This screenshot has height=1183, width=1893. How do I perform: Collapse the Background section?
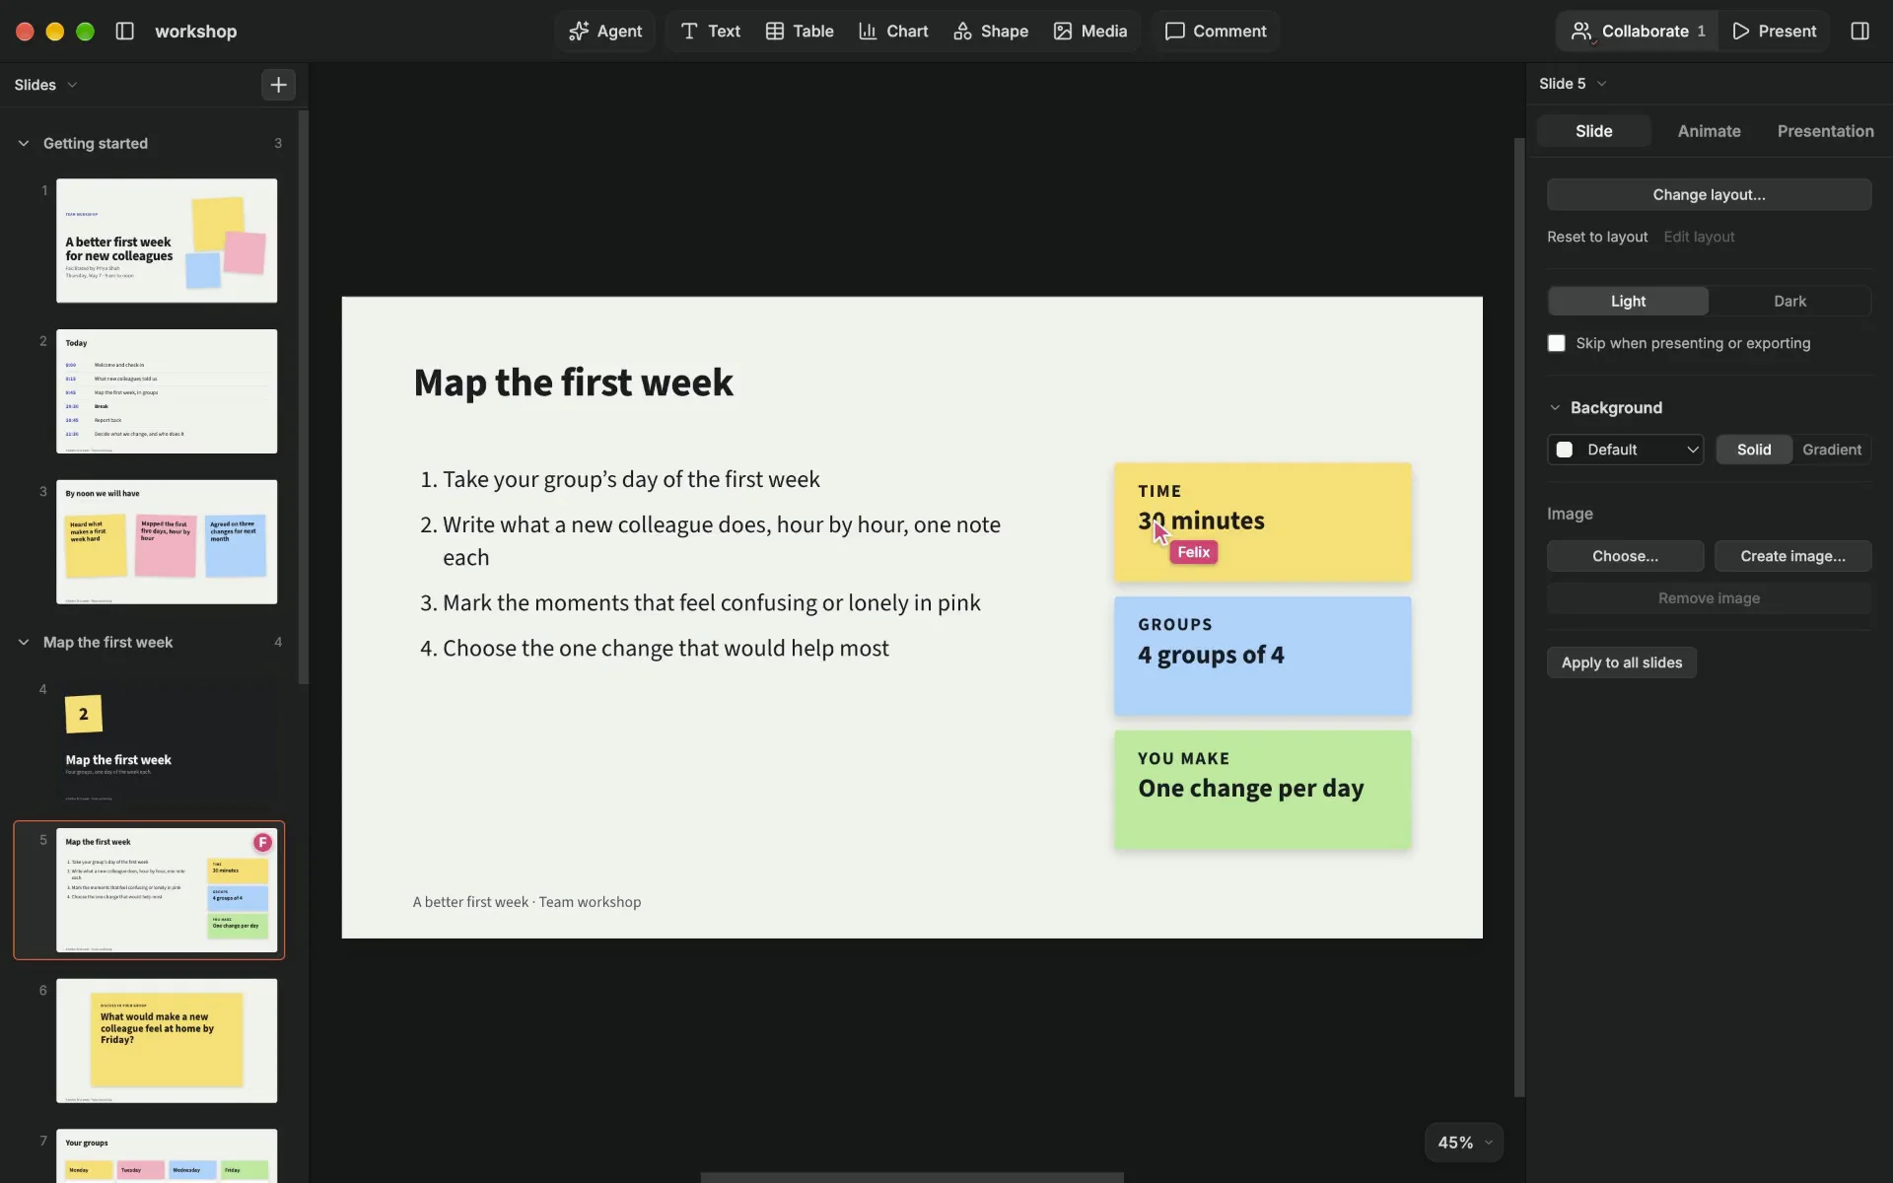1555,407
